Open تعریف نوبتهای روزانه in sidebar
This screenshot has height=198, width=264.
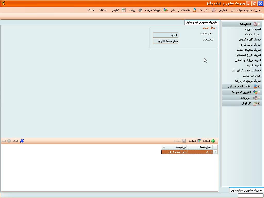pyautogui.click(x=248, y=81)
